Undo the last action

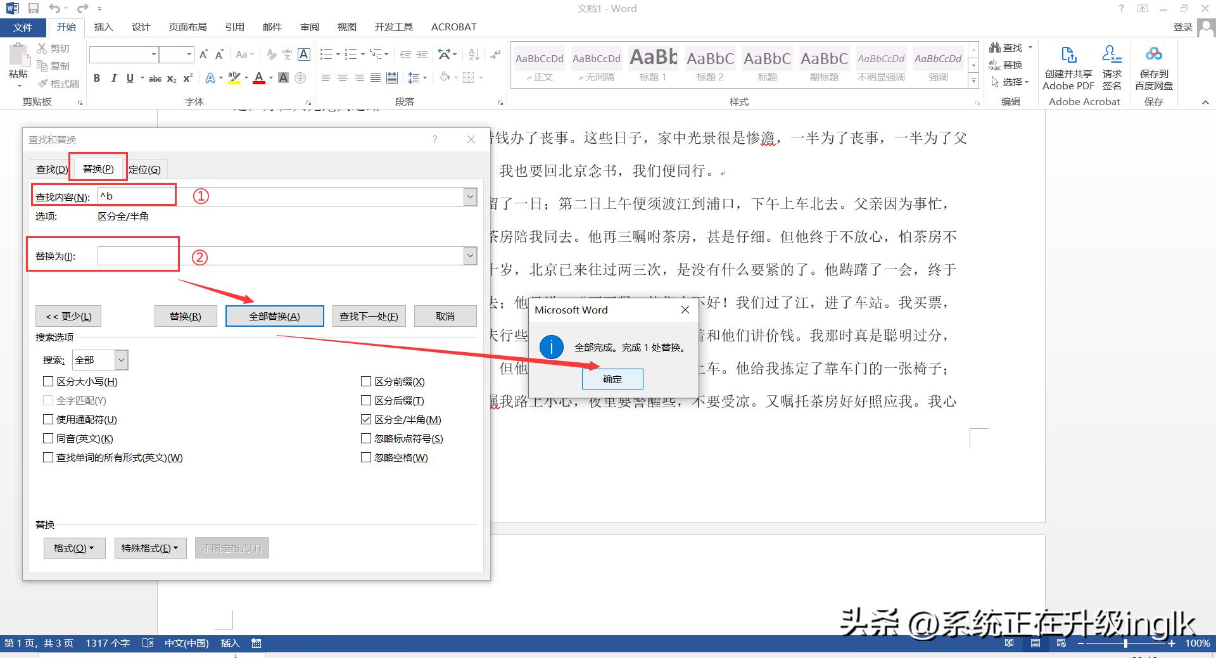pyautogui.click(x=55, y=8)
